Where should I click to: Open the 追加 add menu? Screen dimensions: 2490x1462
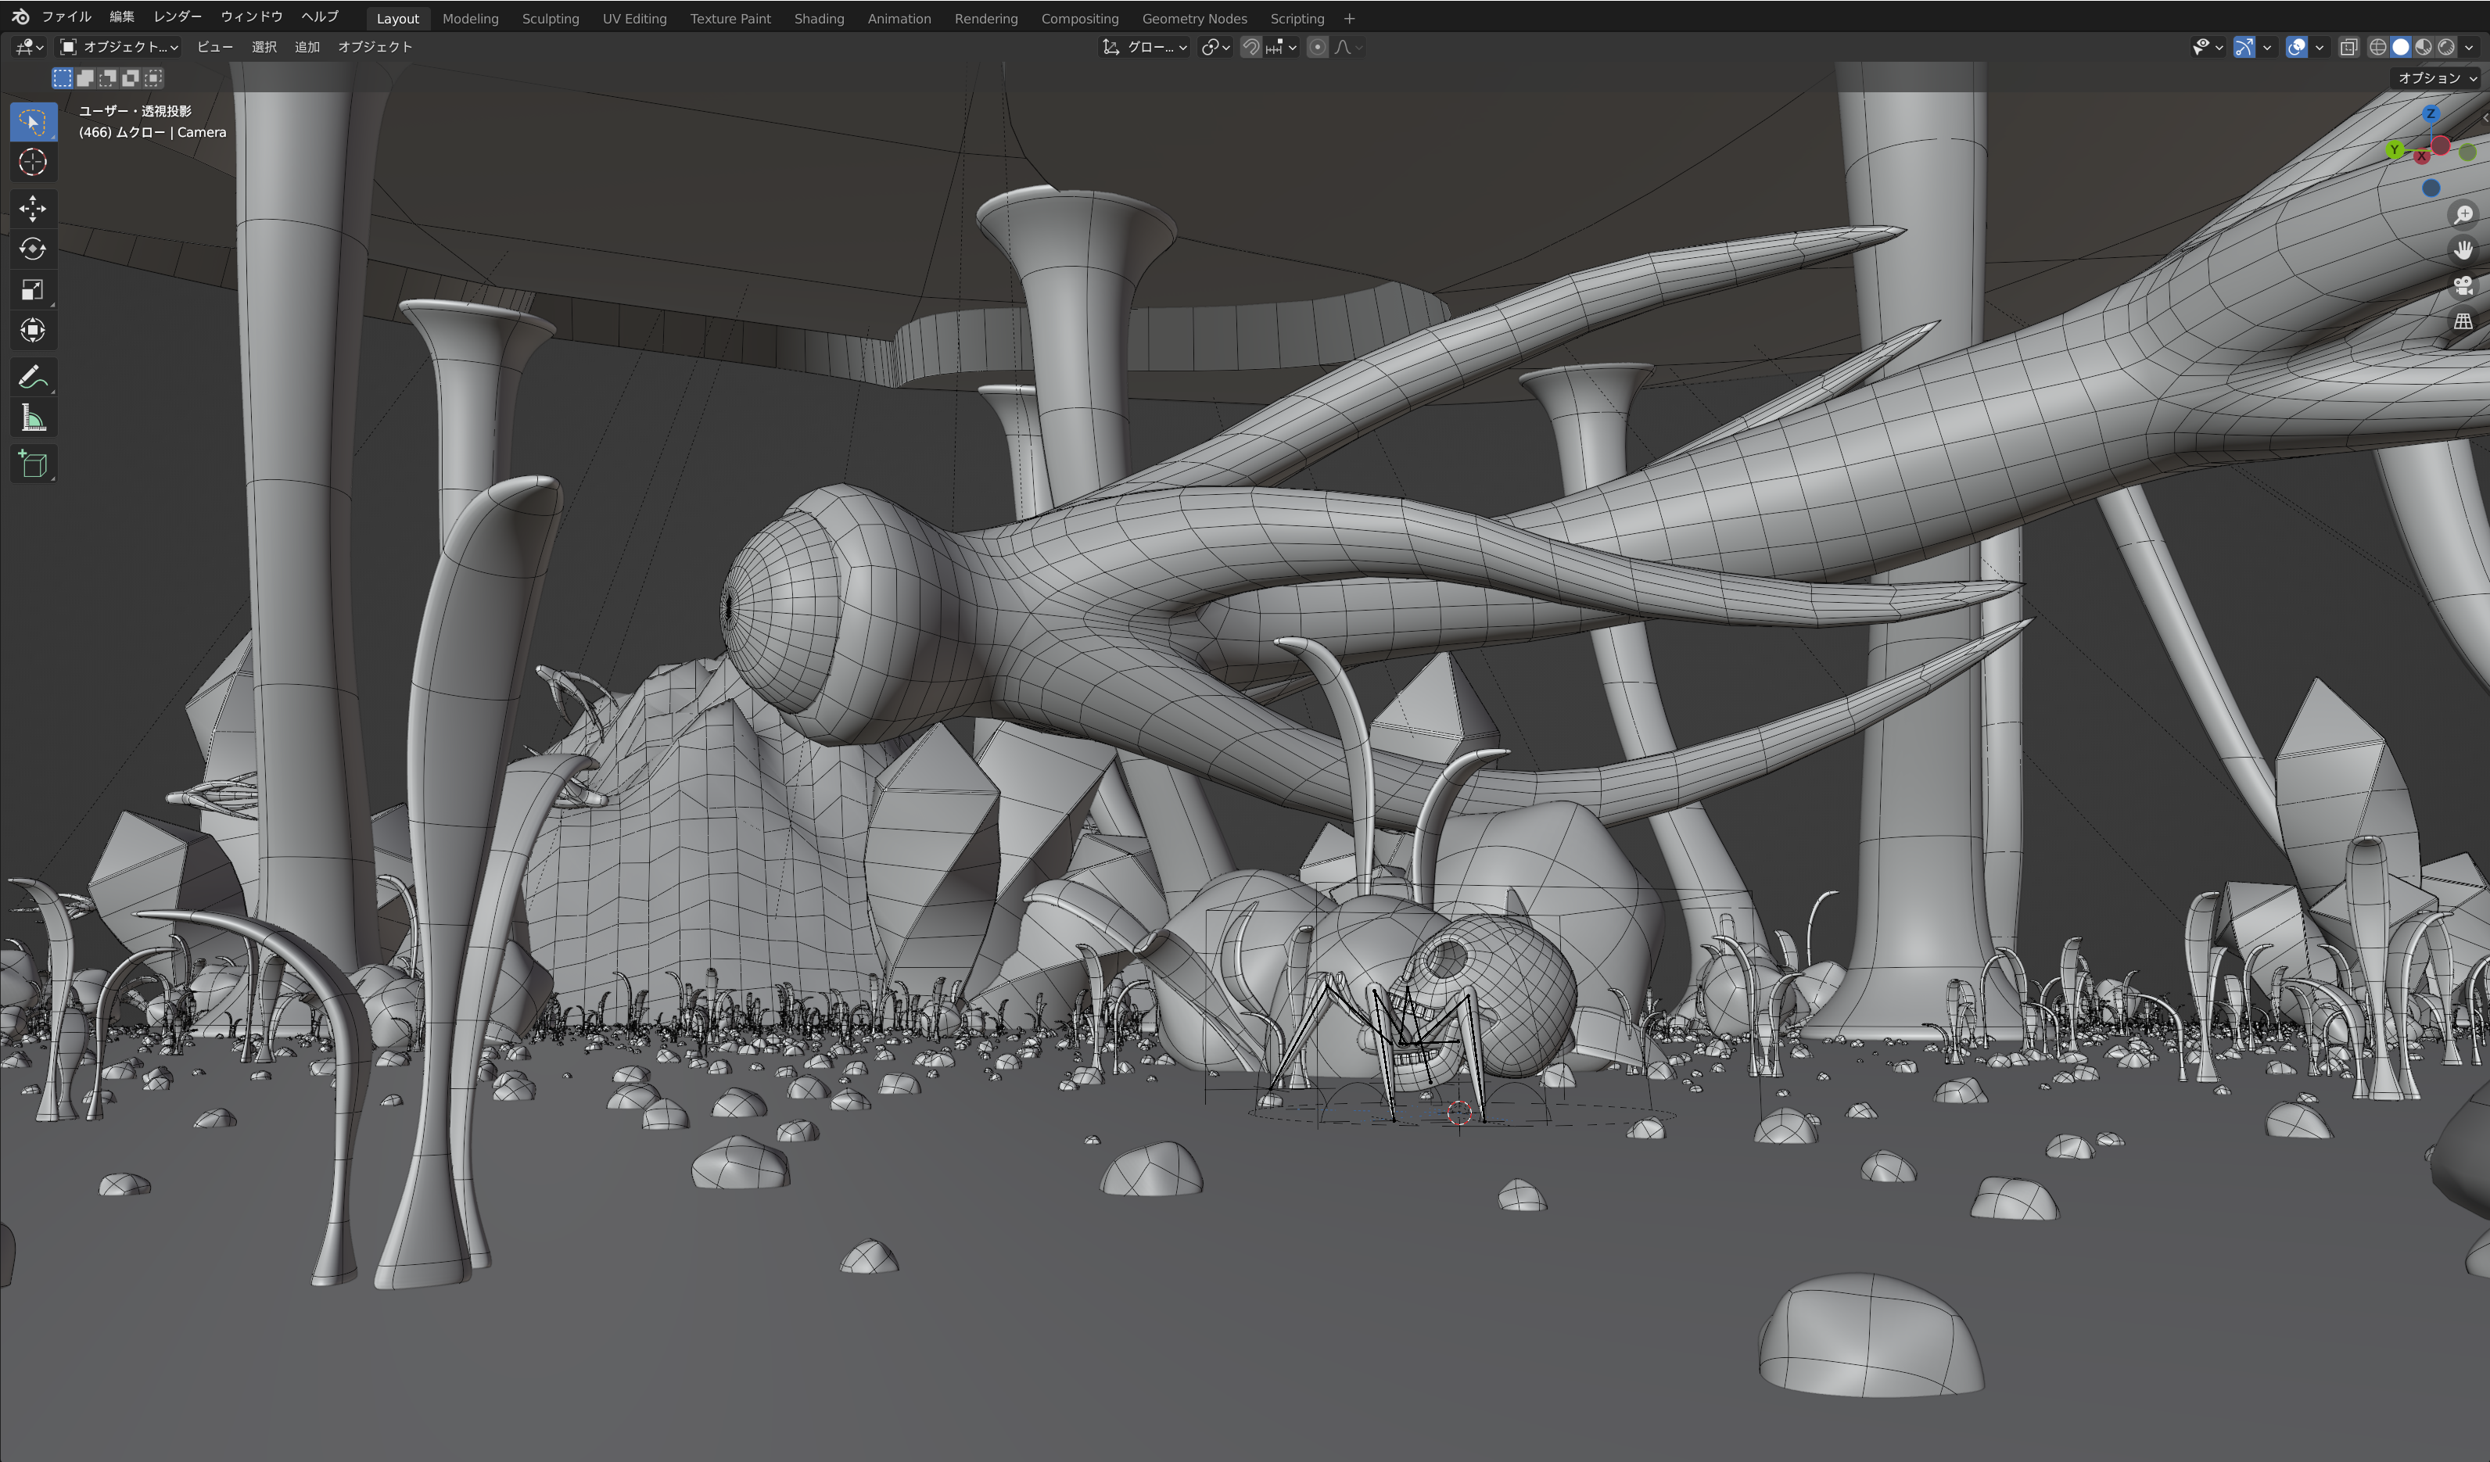(x=307, y=48)
